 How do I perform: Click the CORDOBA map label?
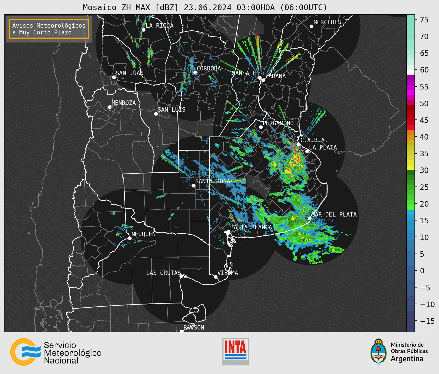tap(209, 68)
